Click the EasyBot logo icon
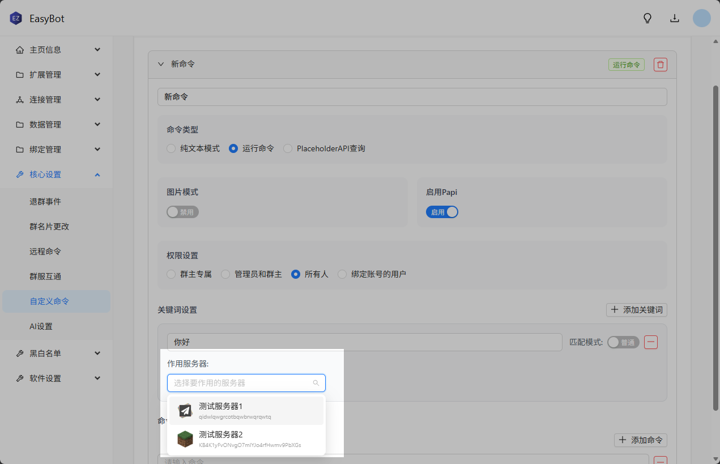Image resolution: width=720 pixels, height=464 pixels. [15, 19]
